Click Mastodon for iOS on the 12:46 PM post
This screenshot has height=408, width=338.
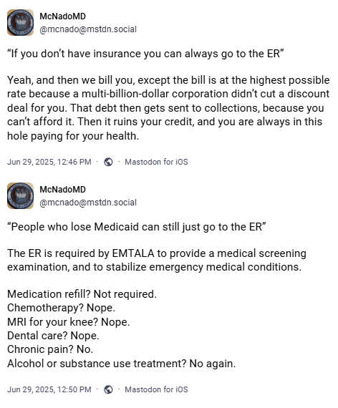156,162
